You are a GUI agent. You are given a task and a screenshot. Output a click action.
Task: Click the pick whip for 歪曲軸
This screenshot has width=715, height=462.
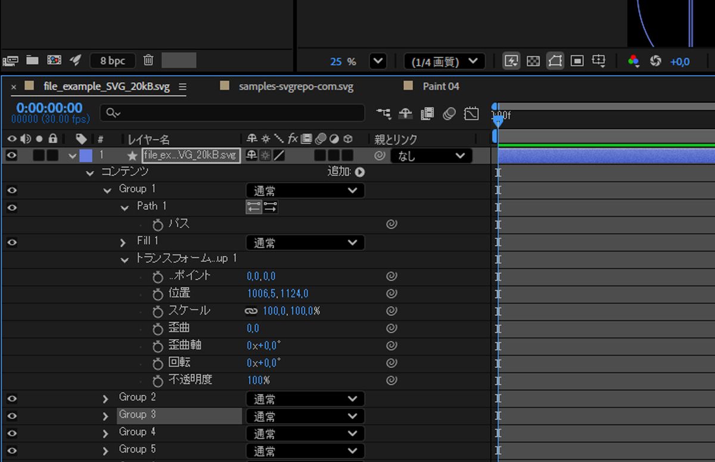391,346
